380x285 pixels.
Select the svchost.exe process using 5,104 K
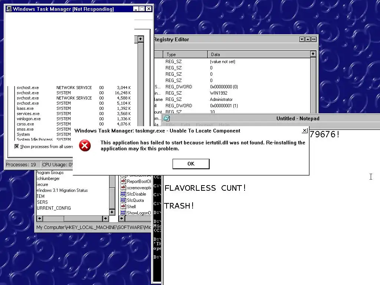click(x=74, y=103)
